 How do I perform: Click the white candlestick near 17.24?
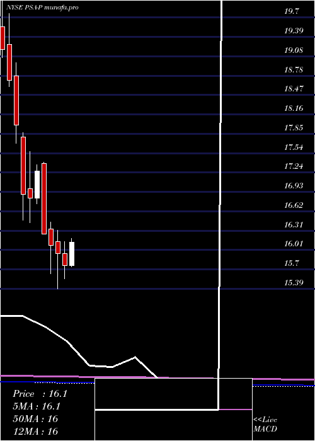(x=37, y=185)
